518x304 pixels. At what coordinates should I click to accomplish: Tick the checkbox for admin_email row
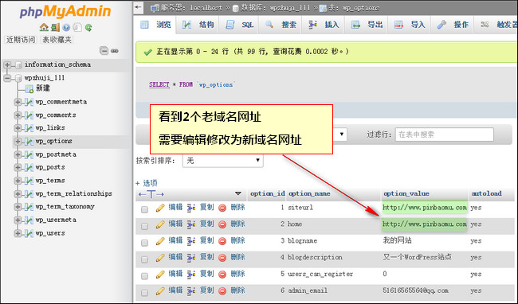(144, 292)
